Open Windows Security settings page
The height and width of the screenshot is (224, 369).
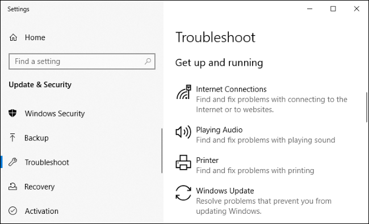(54, 114)
